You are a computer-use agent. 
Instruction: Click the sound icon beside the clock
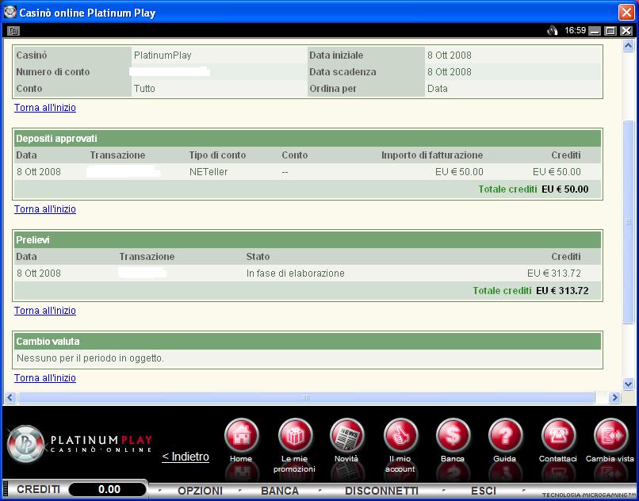point(553,31)
